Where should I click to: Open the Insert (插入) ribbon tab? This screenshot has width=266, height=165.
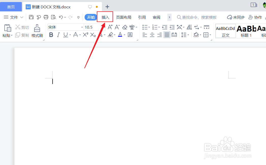105,17
